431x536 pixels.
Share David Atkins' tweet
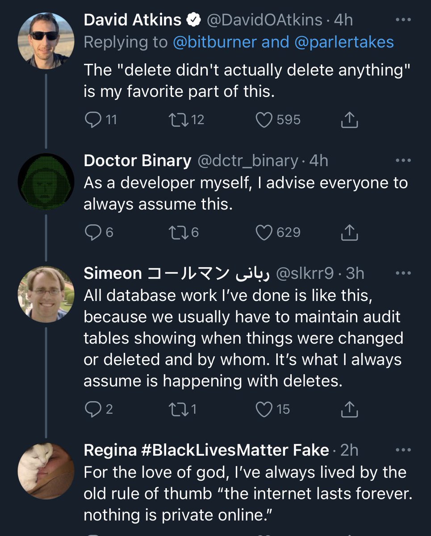350,119
